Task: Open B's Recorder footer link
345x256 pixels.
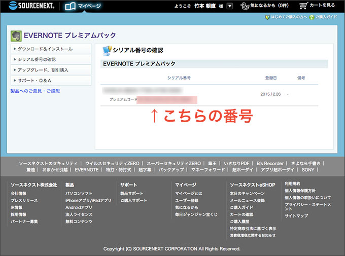Action: coord(270,163)
